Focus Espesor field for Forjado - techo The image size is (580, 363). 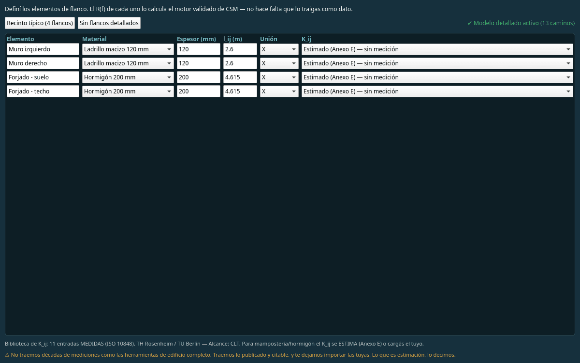click(199, 91)
